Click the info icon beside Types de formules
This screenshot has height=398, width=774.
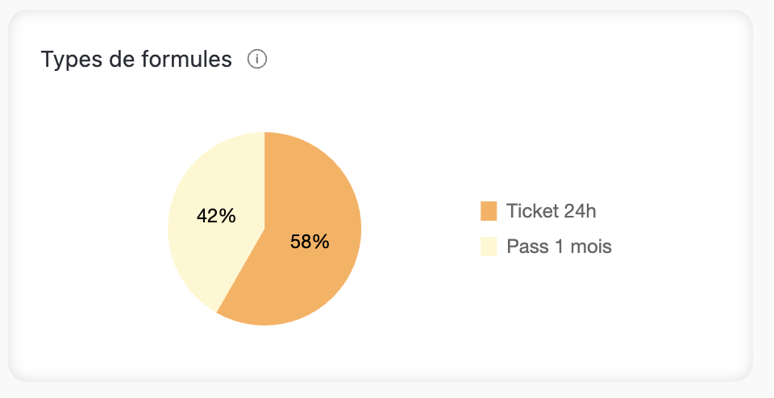(257, 60)
